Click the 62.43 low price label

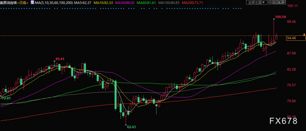pyautogui.click(x=131, y=127)
